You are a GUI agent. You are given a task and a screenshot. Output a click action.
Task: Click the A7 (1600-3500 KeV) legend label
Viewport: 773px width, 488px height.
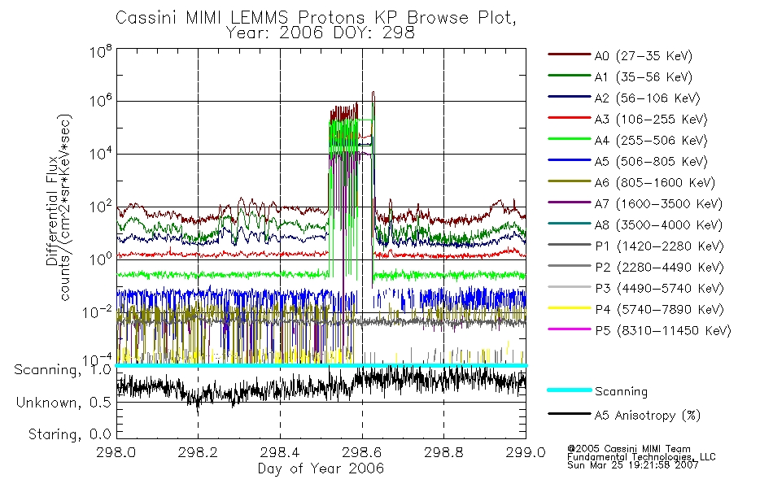pyautogui.click(x=658, y=205)
